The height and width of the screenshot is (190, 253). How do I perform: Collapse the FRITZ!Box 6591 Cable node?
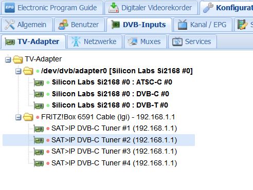click(19, 117)
